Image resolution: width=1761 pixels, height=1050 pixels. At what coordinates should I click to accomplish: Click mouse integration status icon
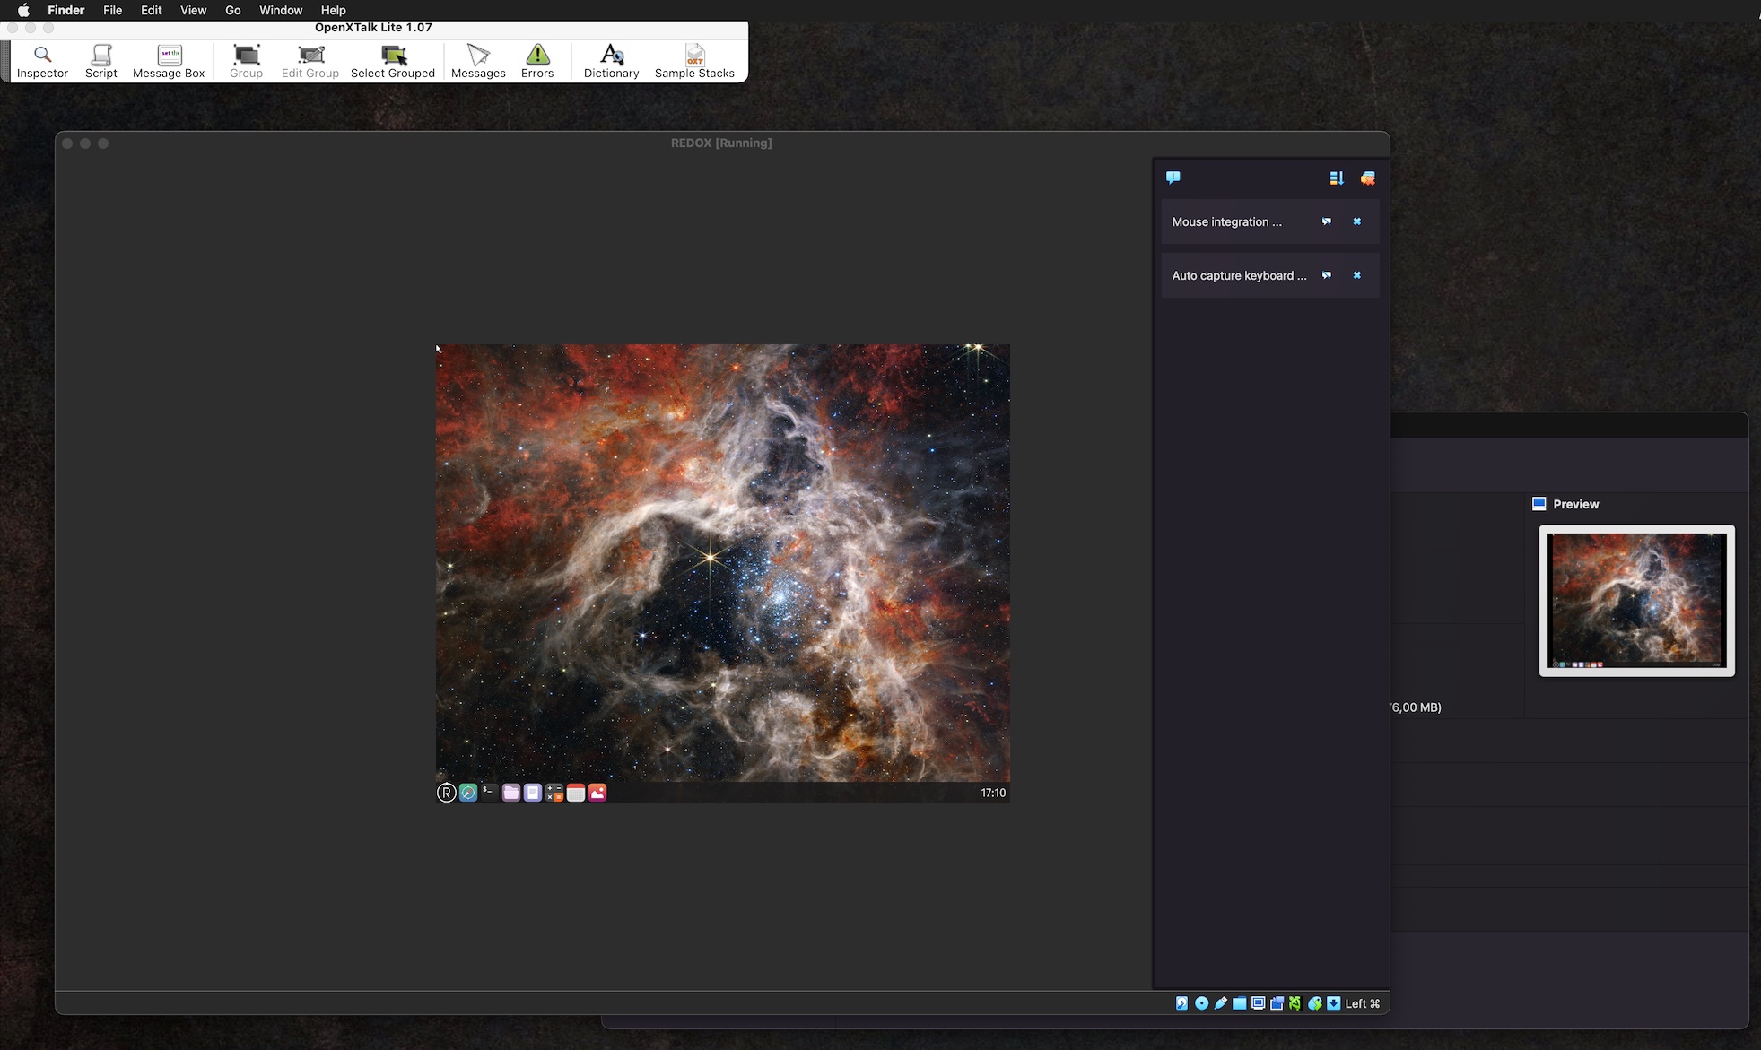tap(1315, 1003)
